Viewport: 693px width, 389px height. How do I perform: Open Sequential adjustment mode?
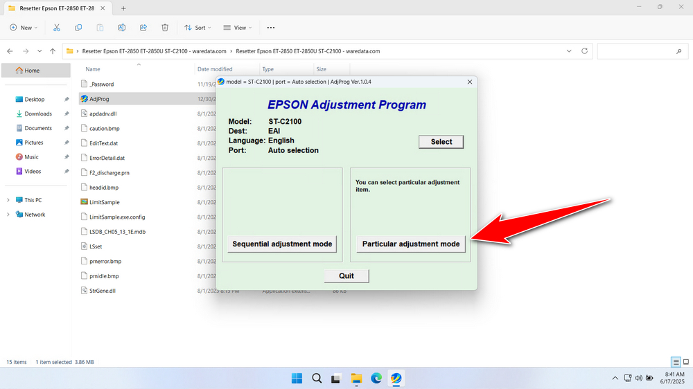[x=282, y=244]
